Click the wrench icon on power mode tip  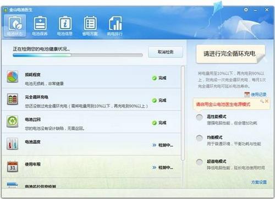(x=262, y=101)
